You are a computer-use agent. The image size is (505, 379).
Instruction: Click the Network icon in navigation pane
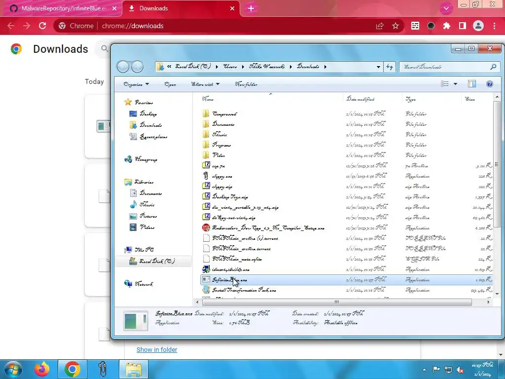pyautogui.click(x=128, y=284)
